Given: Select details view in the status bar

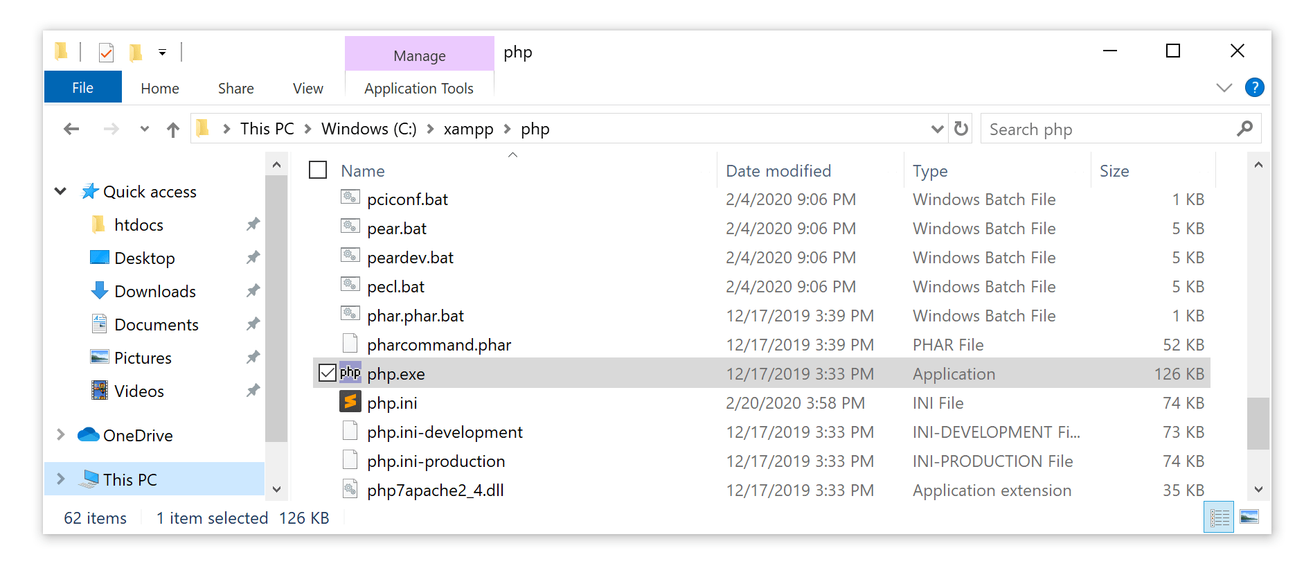Looking at the screenshot, I should coord(1219,518).
